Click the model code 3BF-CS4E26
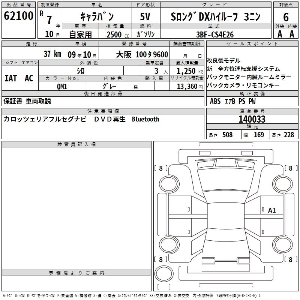The width and height of the screenshot is (300, 300). pyautogui.click(x=215, y=34)
